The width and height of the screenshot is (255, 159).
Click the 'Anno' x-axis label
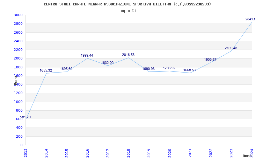pyautogui.click(x=247, y=156)
